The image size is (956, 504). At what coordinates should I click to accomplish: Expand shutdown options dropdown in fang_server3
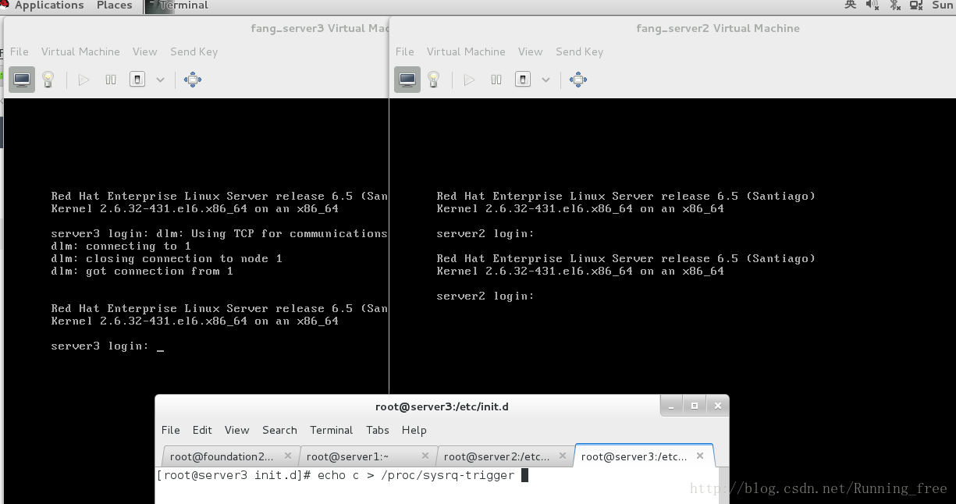(x=160, y=80)
